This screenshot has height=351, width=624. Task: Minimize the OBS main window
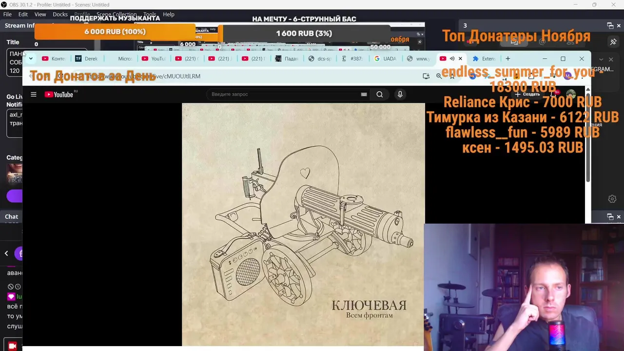coord(575,4)
